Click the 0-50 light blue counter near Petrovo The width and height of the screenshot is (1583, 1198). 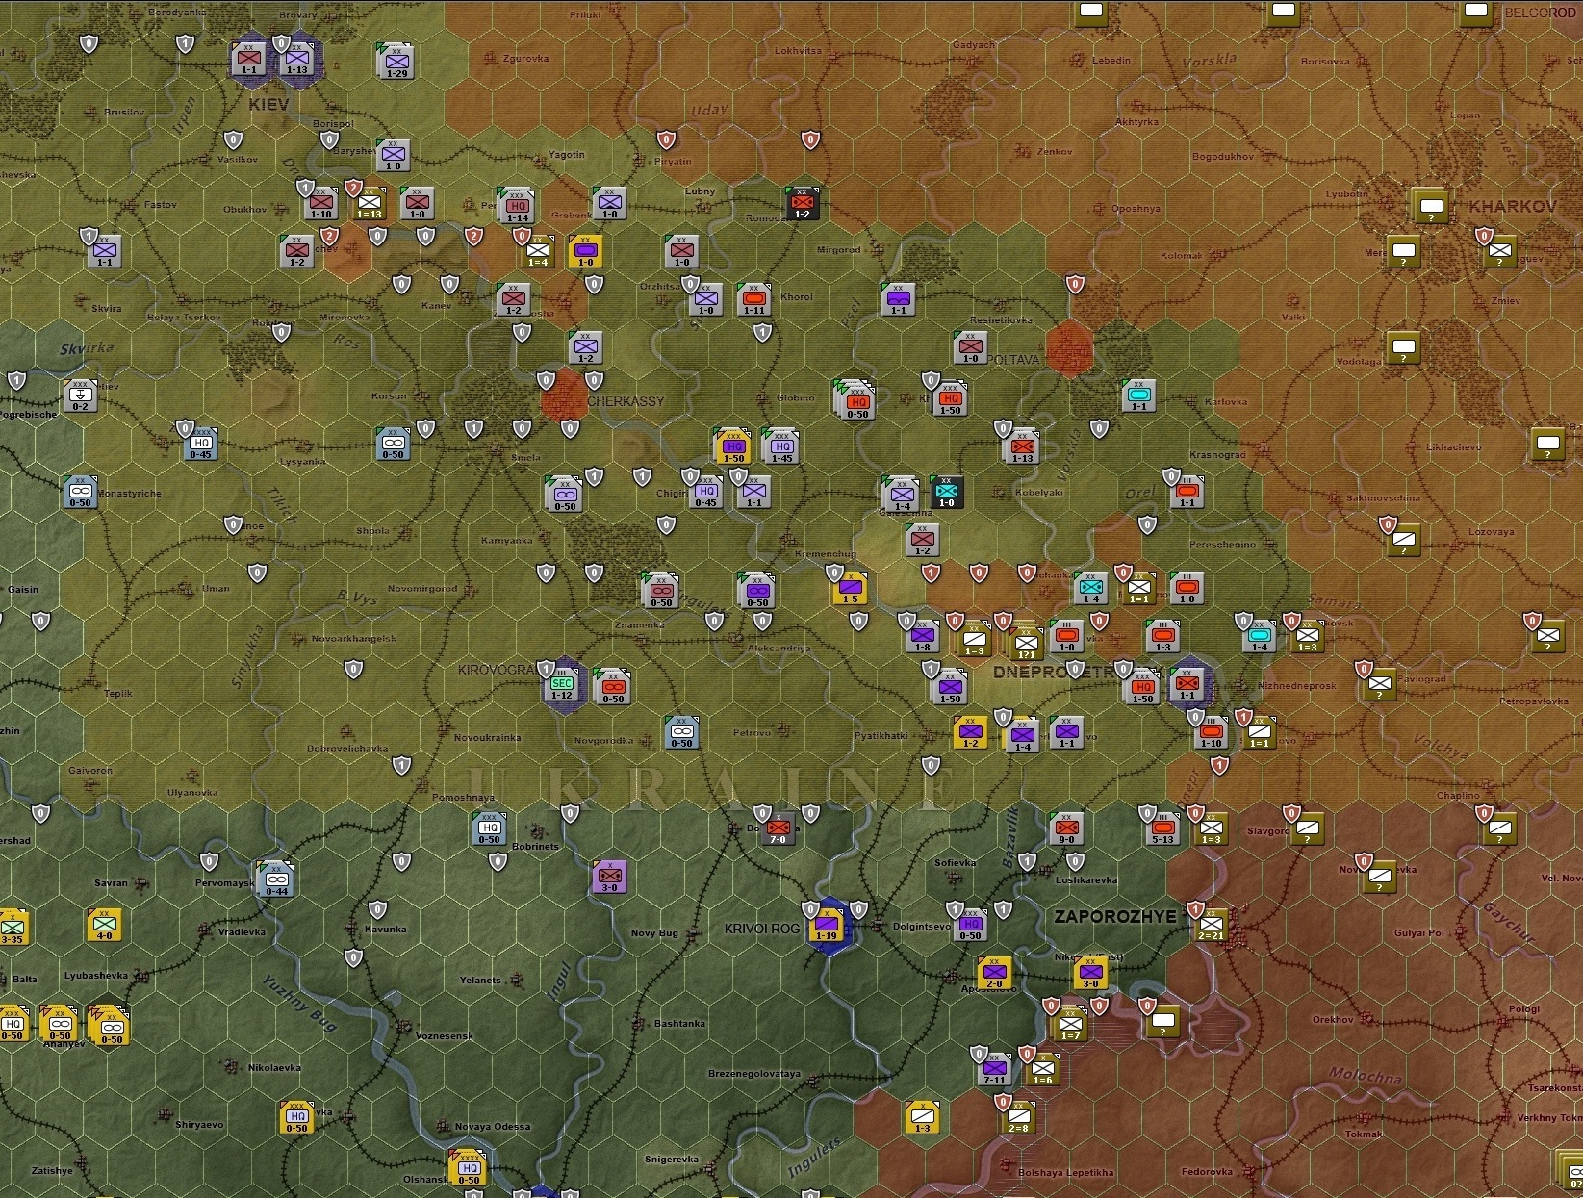pos(682,732)
